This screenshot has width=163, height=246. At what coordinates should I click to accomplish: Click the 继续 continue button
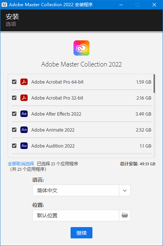click(x=81, y=233)
